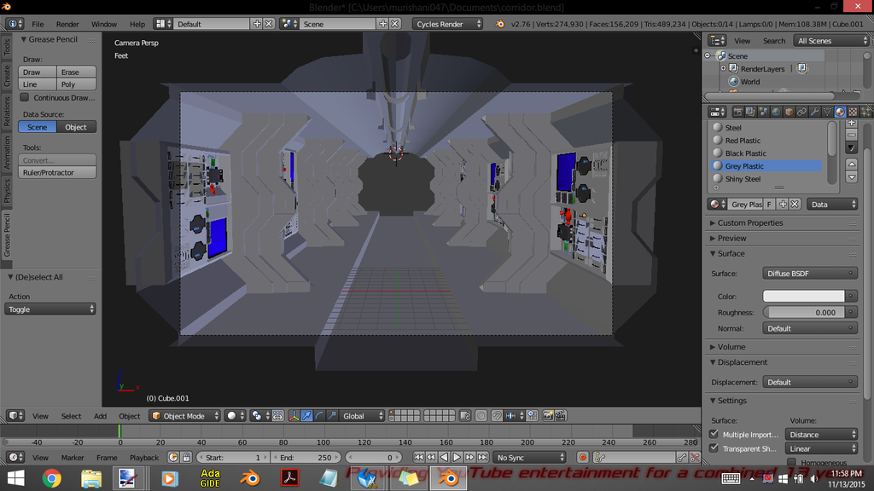Click the Color swatch of the surface
The height and width of the screenshot is (491, 874).
point(804,296)
